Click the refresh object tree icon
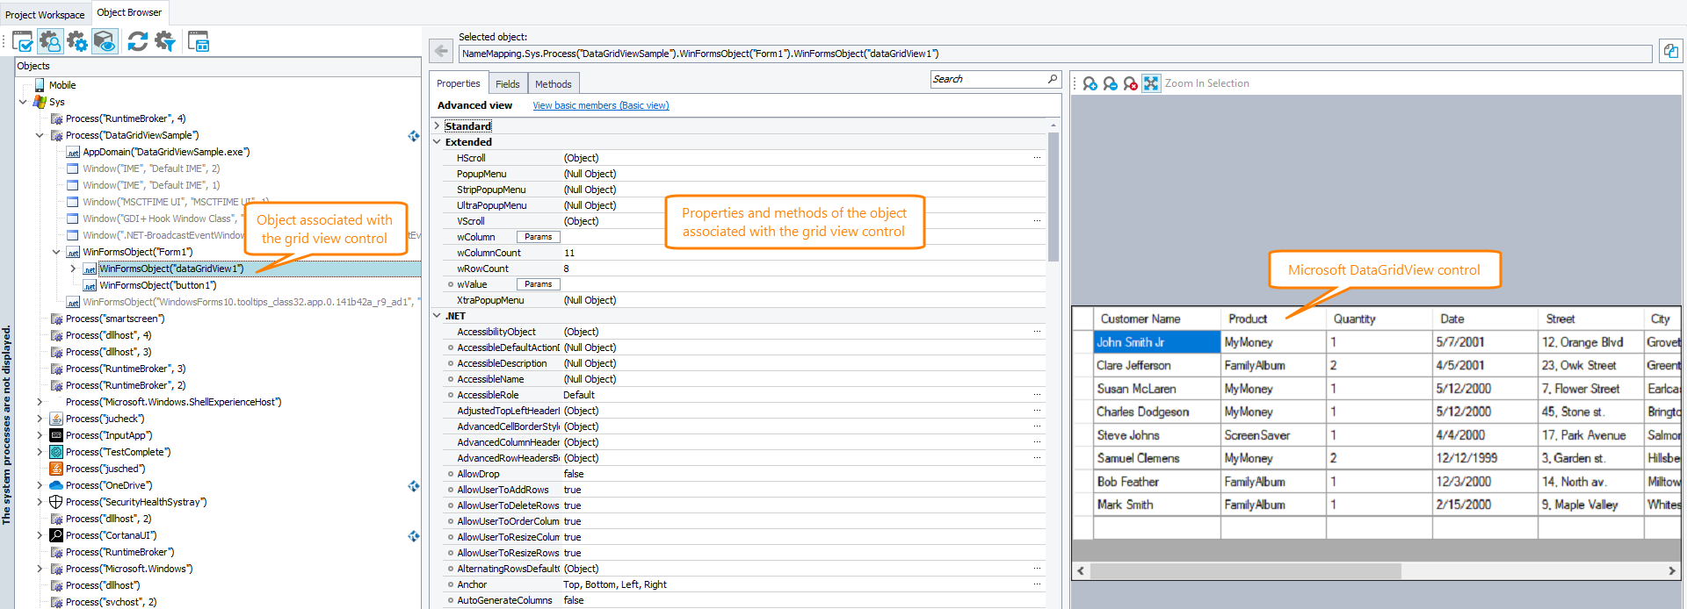 [137, 41]
